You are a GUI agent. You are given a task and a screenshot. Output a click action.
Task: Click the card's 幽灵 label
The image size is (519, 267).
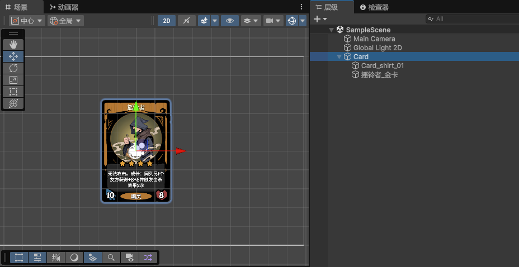tap(136, 196)
